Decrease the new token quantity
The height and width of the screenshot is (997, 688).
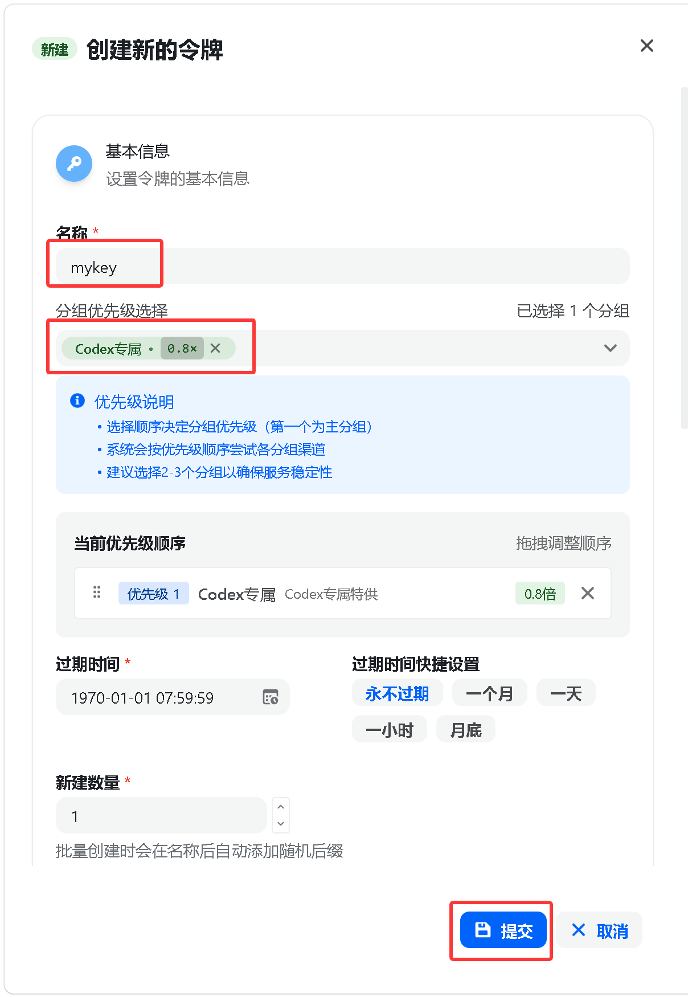(x=281, y=824)
